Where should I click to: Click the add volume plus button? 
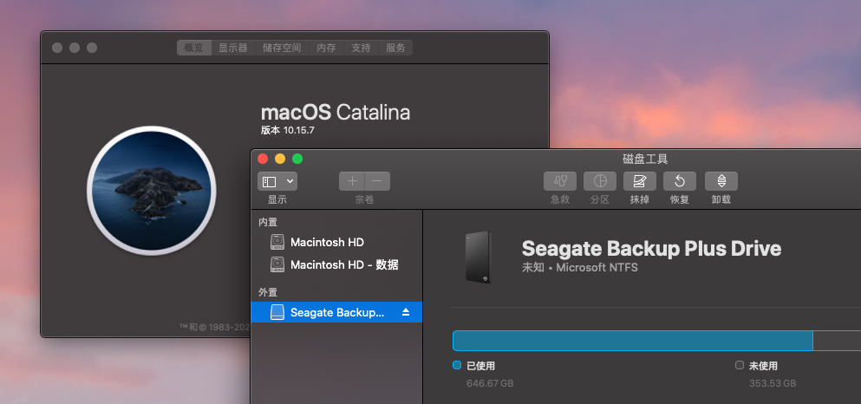[x=352, y=181]
